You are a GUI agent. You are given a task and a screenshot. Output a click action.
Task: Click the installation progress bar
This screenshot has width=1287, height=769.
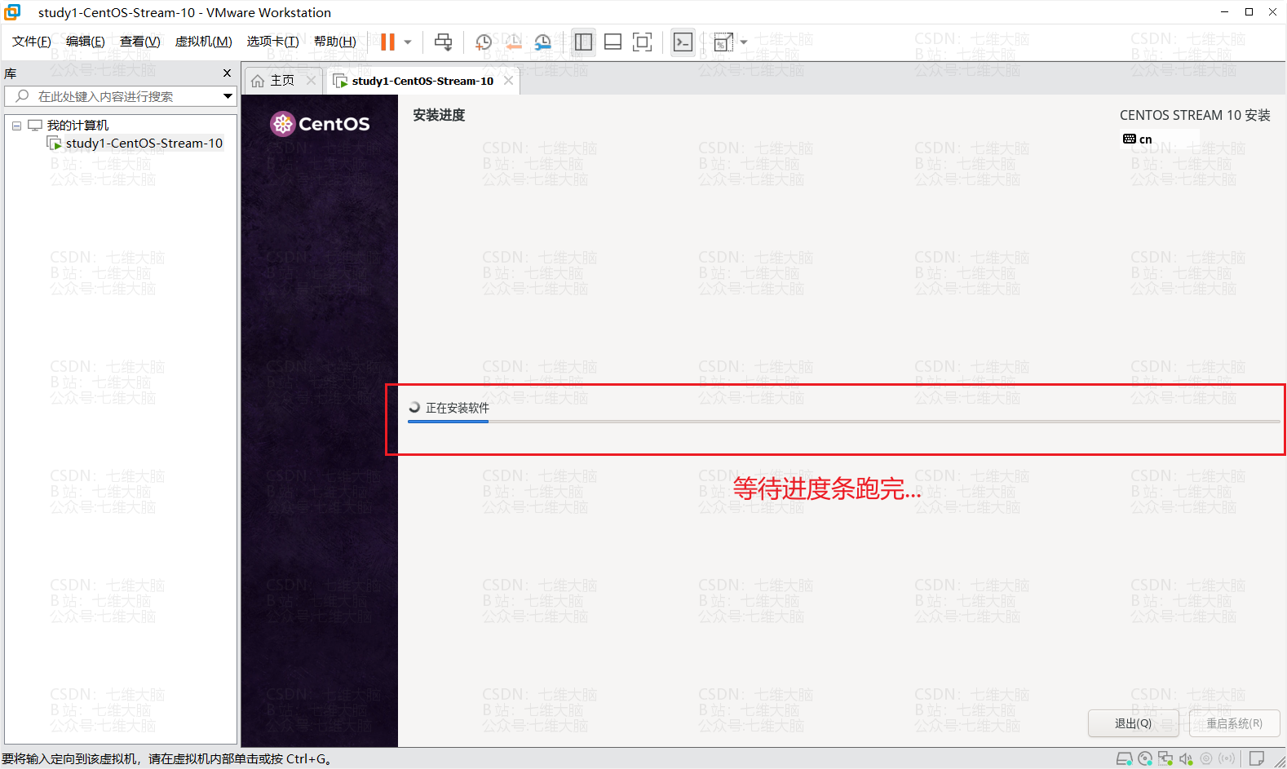tap(844, 422)
